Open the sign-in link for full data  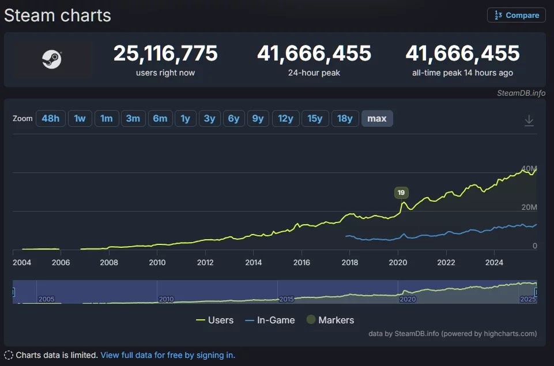[167, 355]
